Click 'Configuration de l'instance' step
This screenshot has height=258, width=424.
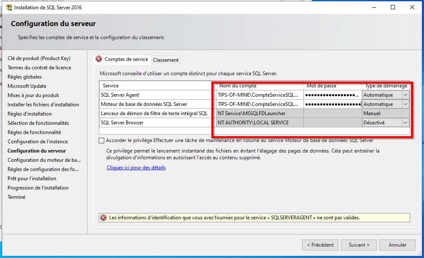click(37, 142)
